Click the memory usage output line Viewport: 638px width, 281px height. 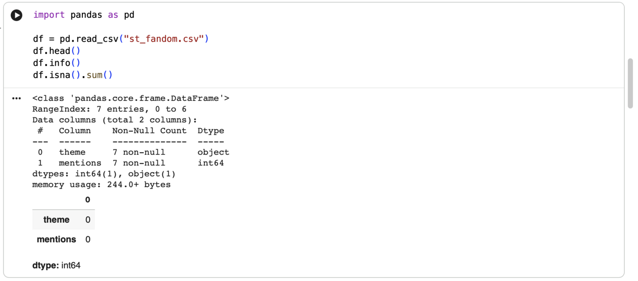(x=101, y=185)
